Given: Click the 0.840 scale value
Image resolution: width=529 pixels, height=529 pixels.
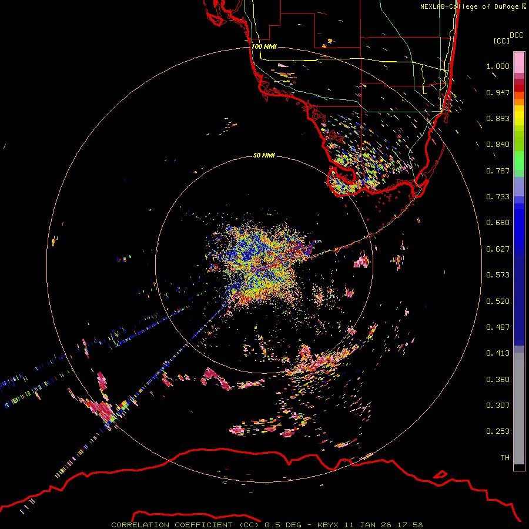Looking at the screenshot, I should (498, 145).
